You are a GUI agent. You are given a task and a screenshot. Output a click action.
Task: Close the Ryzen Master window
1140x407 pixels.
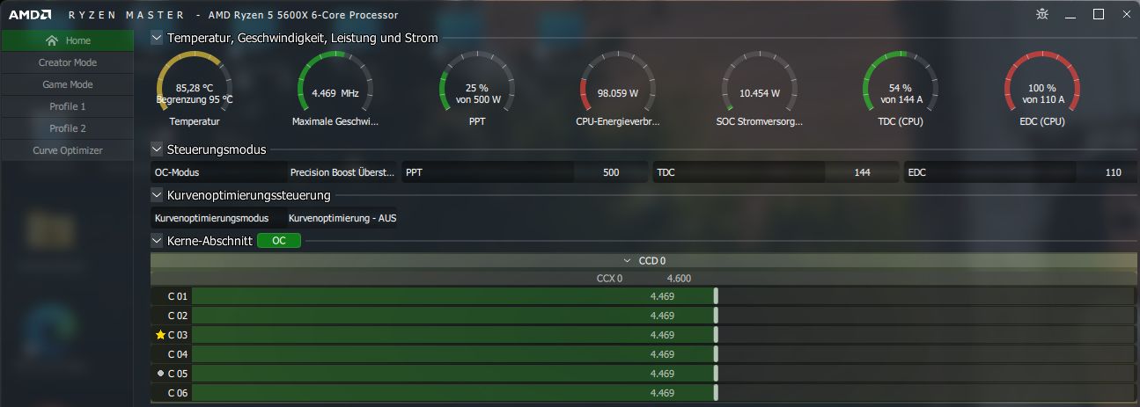point(1125,14)
